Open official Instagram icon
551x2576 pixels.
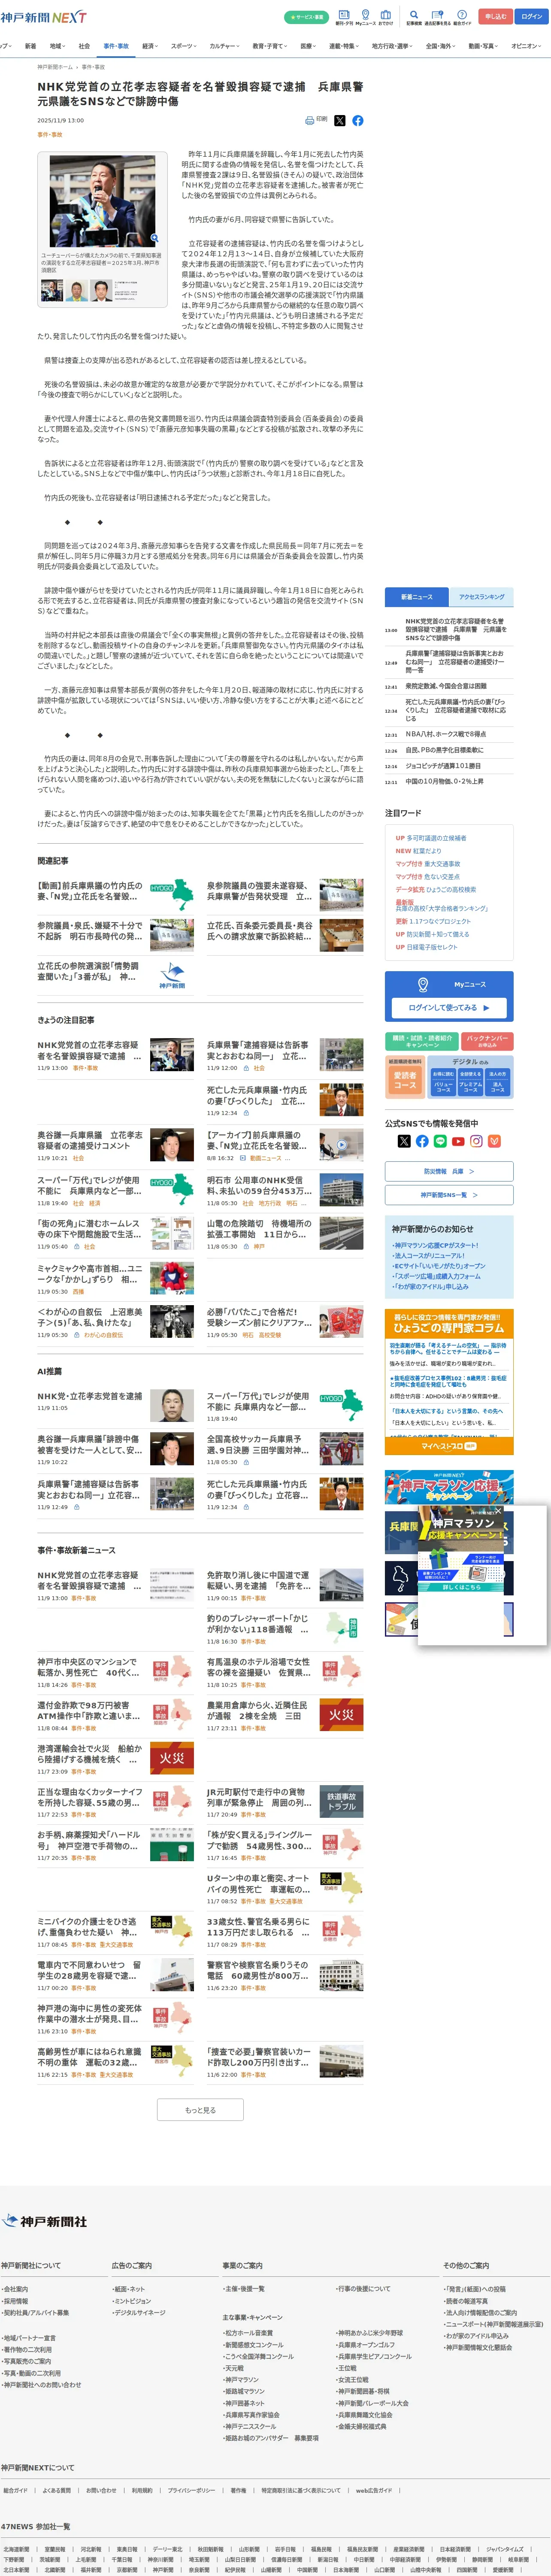click(476, 1141)
